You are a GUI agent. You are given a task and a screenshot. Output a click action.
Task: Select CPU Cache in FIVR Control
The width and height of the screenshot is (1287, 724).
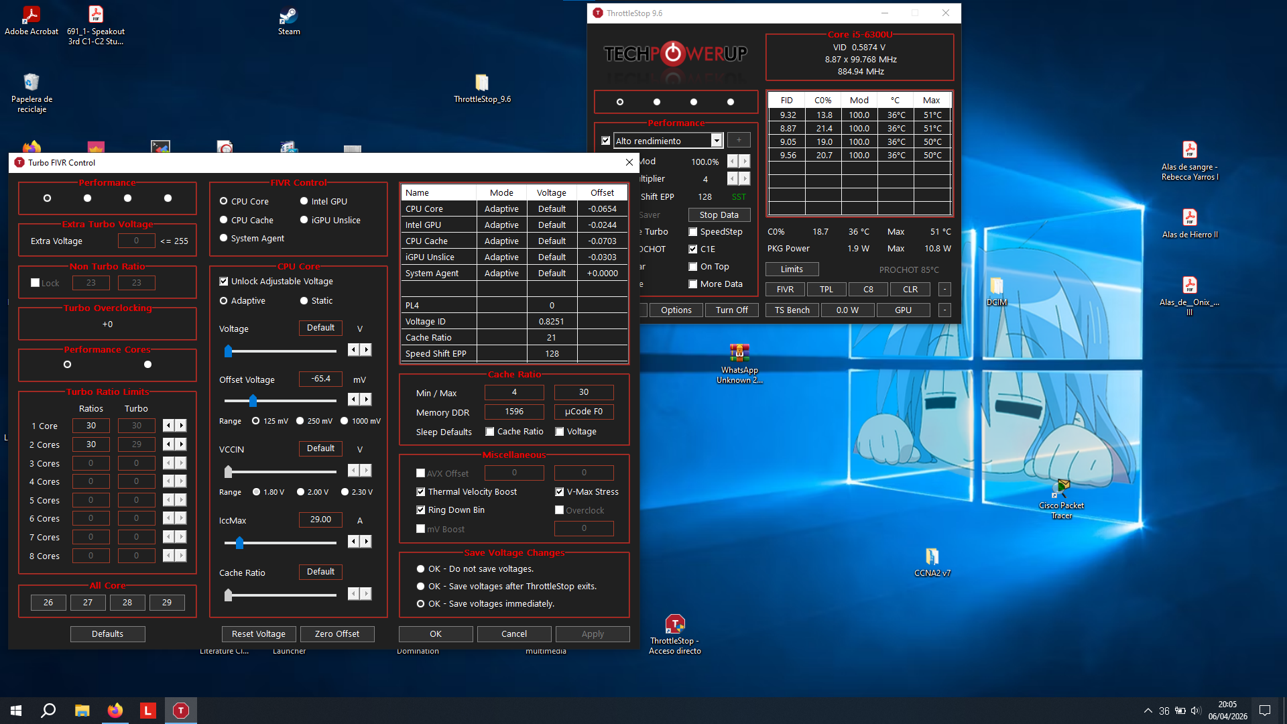coord(224,220)
